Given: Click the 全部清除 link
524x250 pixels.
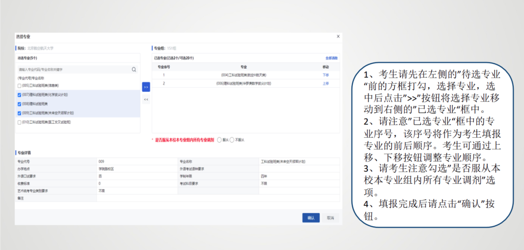Looking at the screenshot, I should (332, 58).
